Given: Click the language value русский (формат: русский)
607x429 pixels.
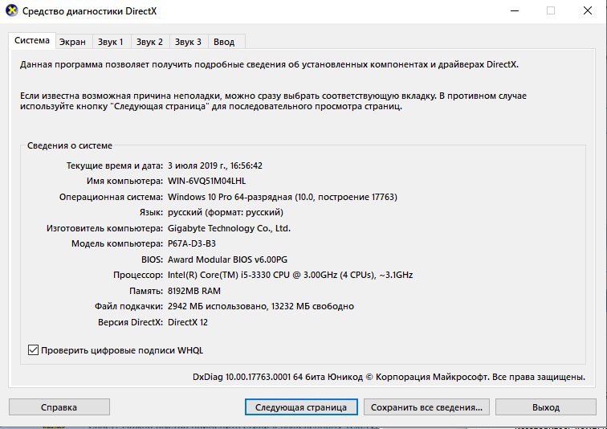Looking at the screenshot, I should pyautogui.click(x=226, y=213).
